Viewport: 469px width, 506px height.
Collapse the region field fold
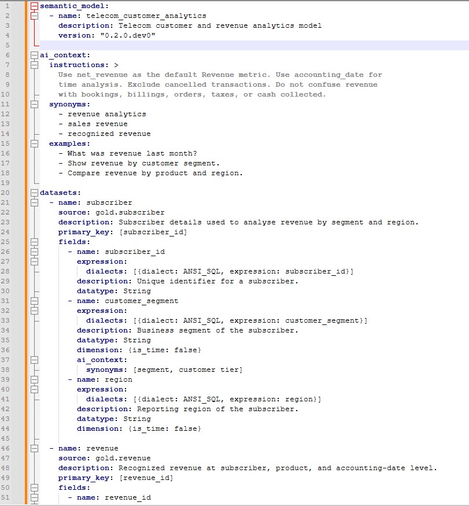[x=34, y=379]
